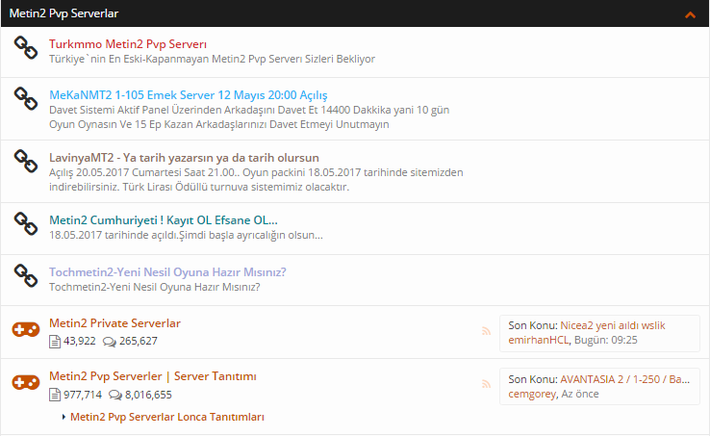
Task: Click chain icon beside Turkmmo Metin2 Pvp
Action: click(25, 48)
